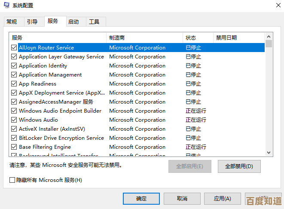
Task: Click the System Configuration title bar icon
Action: (x=6, y=6)
